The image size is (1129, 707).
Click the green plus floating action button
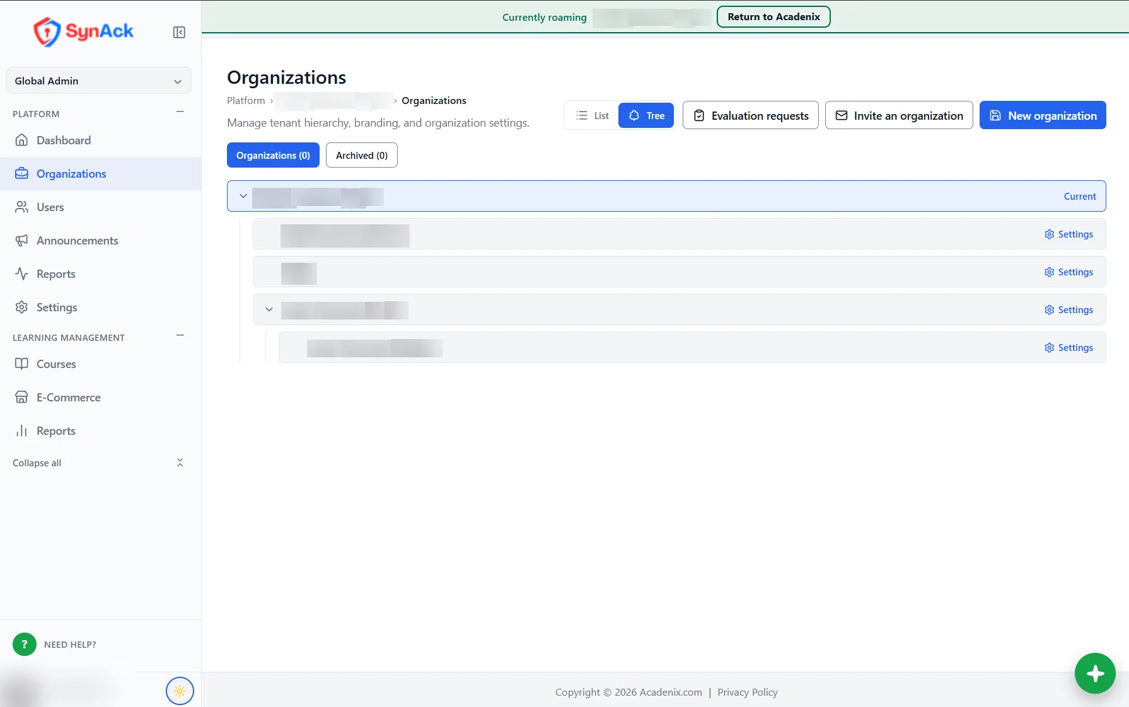click(1095, 673)
